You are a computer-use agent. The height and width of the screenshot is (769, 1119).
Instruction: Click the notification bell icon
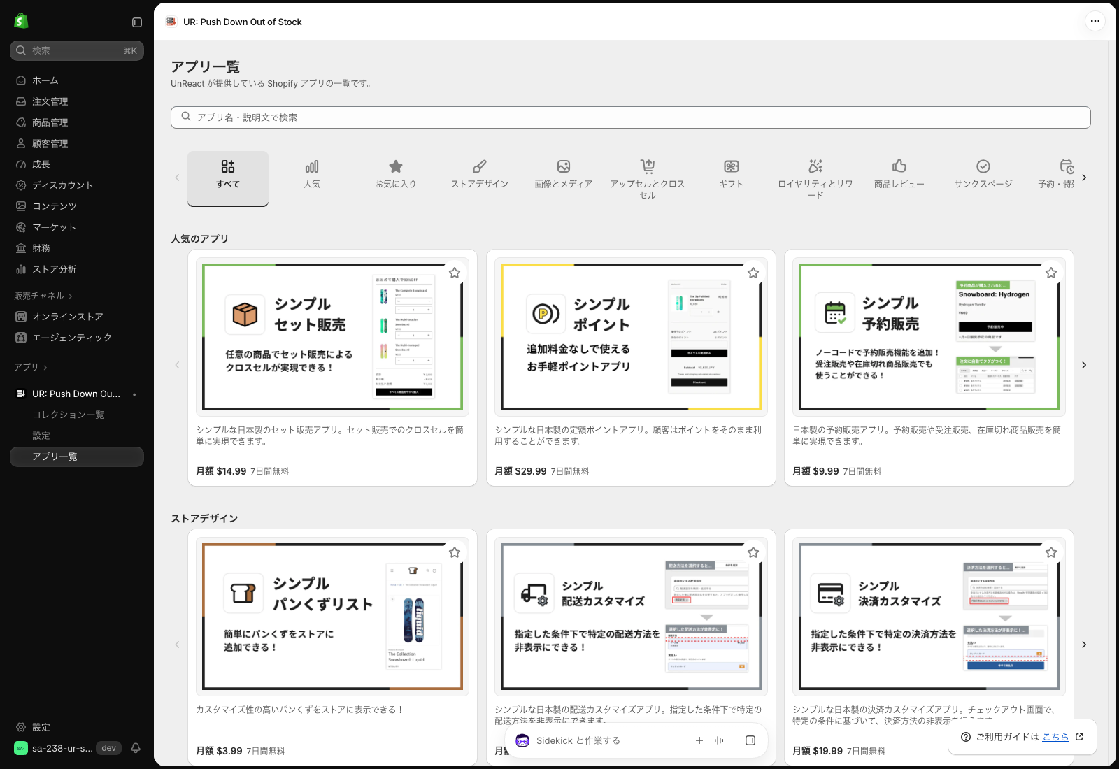point(136,748)
